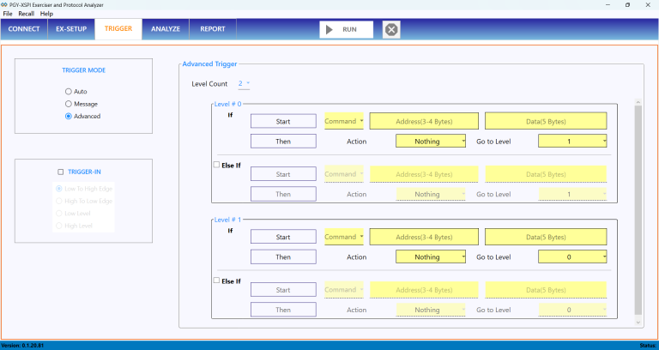Screen dimensions: 659x350
Task: Click the RUN play button
Action: click(346, 29)
